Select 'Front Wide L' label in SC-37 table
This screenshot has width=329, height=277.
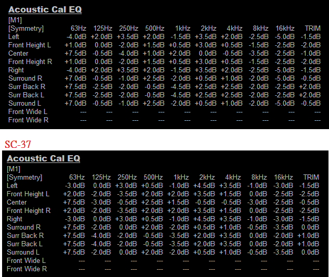point(26,261)
